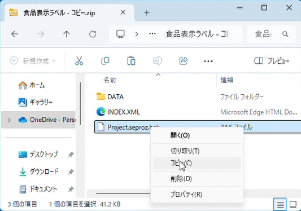Close the 食品表示ラベル - コピー.zip tab
This screenshot has height=211, width=301.
click(123, 12)
